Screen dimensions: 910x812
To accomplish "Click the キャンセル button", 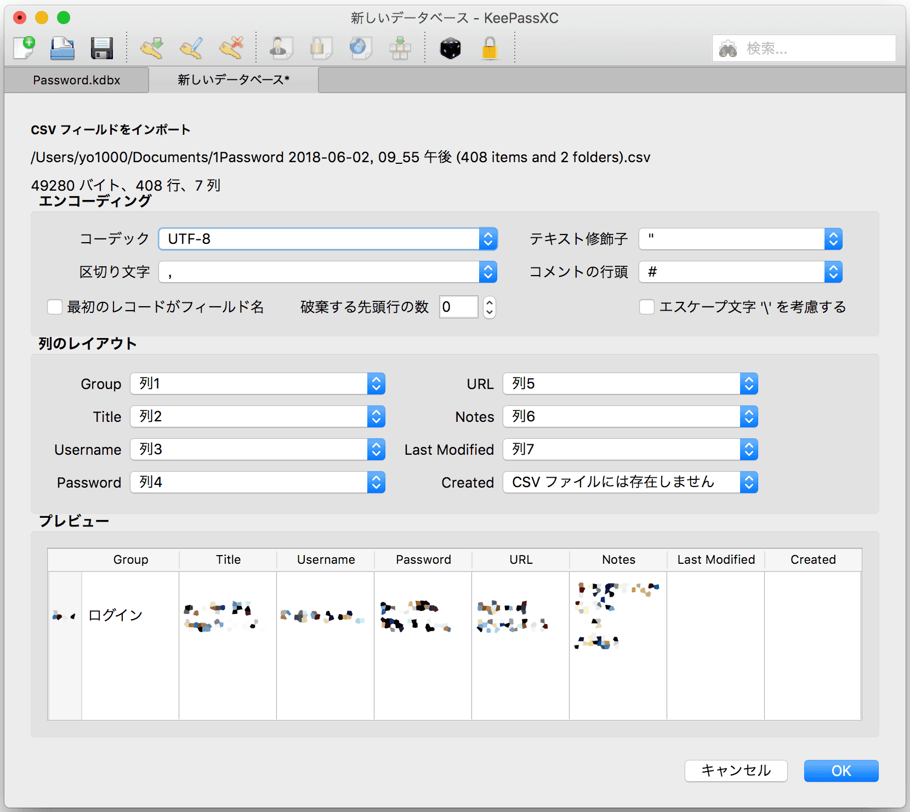I will [736, 770].
